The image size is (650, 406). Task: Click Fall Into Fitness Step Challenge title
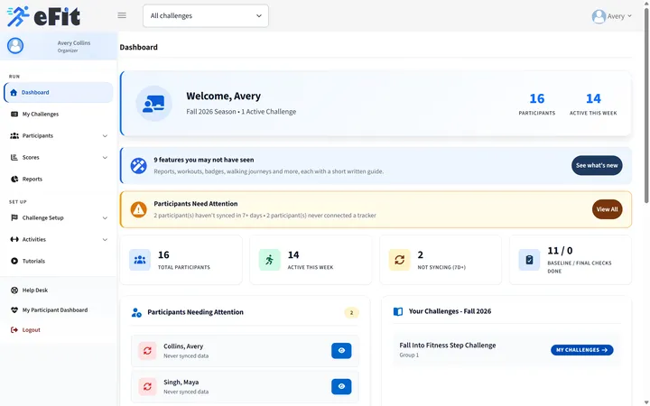[x=447, y=345]
